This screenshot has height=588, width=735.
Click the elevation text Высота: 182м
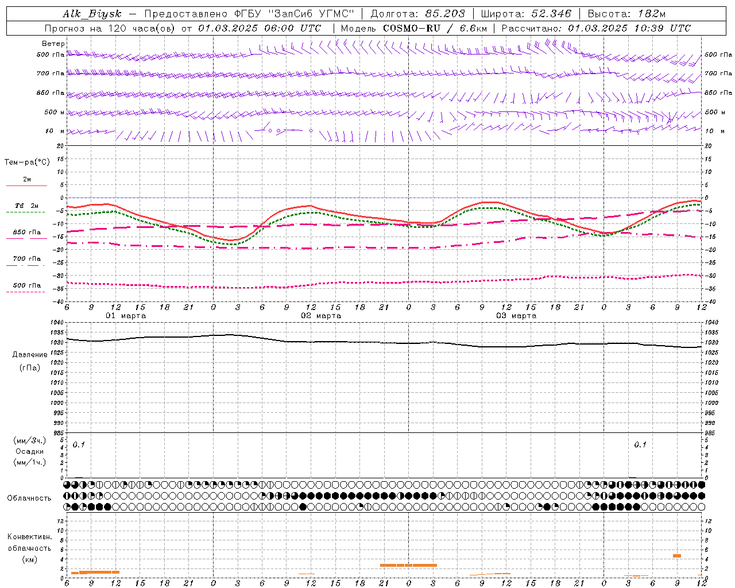626,14
